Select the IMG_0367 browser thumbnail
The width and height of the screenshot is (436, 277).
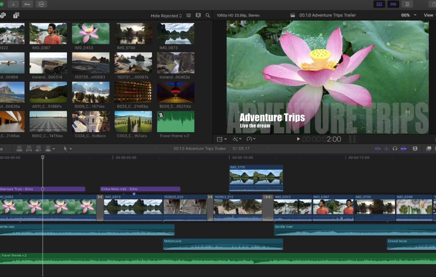tap(48, 34)
